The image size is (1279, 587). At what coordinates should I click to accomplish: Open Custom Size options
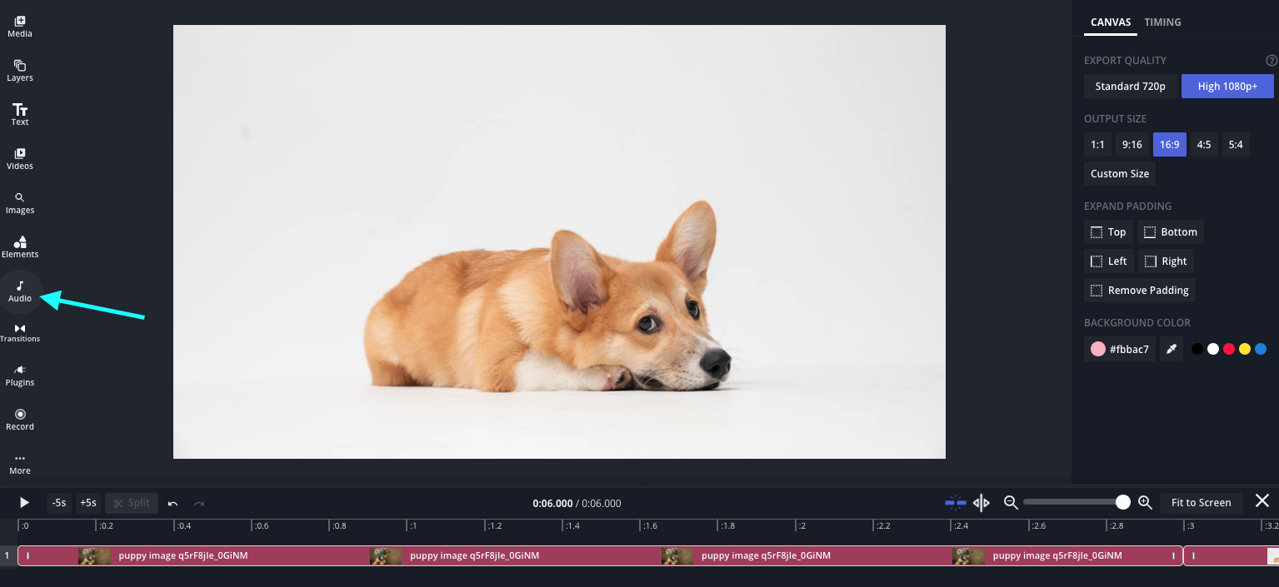[x=1120, y=174]
